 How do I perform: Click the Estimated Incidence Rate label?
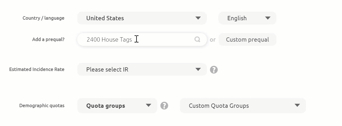37,69
